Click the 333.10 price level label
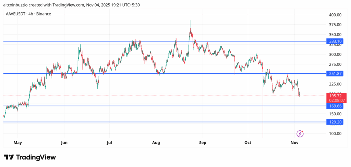The height and width of the screenshot is (167, 351). pos(335,41)
